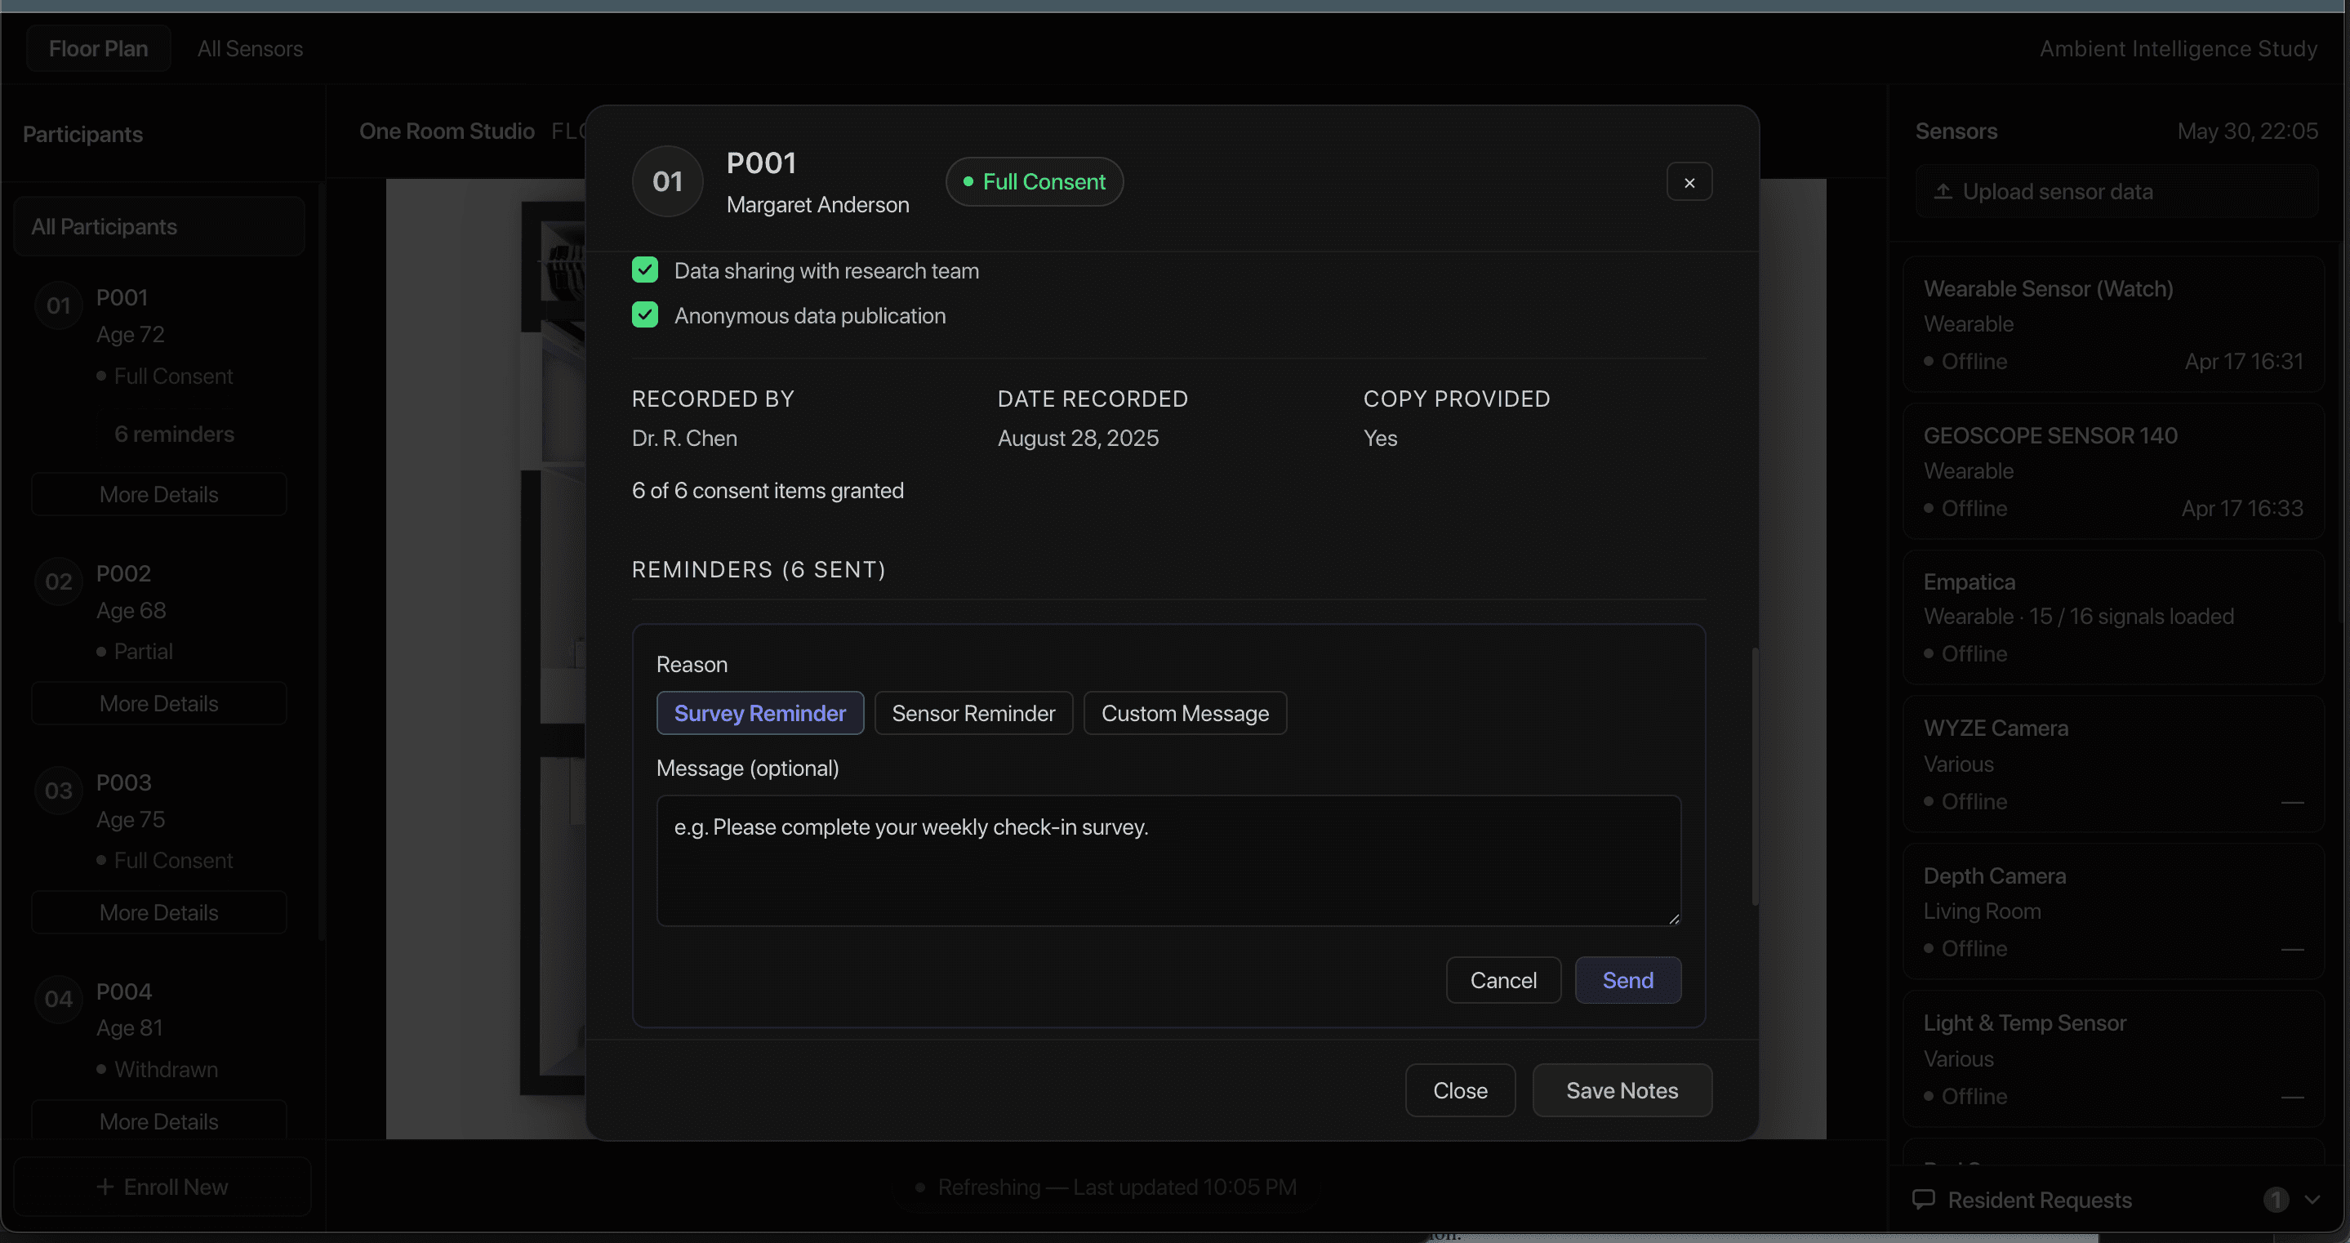Click the 01 avatar in participants list
This screenshot has height=1243, width=2350.
point(59,305)
